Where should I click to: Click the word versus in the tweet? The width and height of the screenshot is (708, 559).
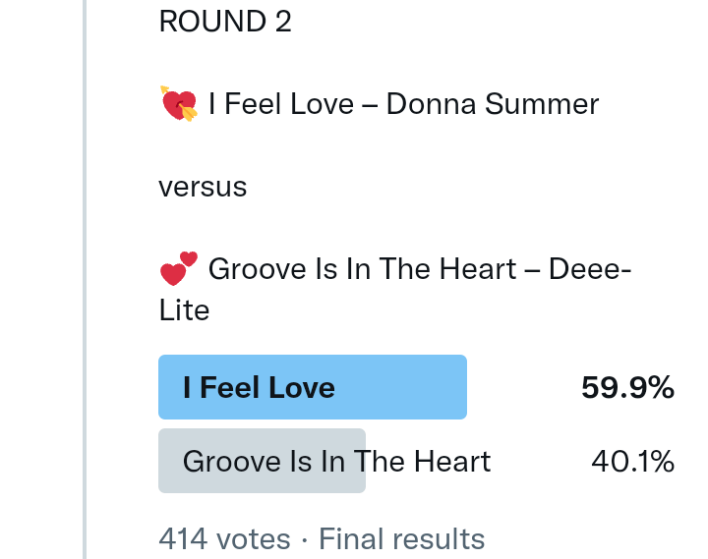pos(203,187)
